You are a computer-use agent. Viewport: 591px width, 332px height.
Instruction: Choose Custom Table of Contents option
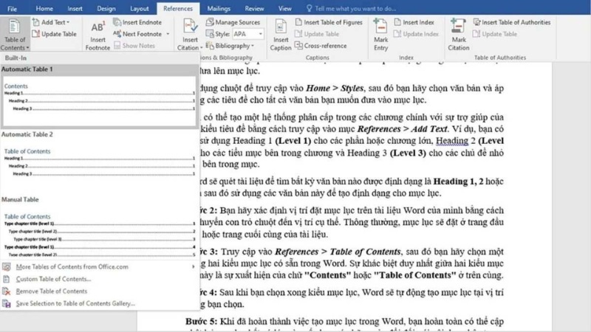coord(53,279)
